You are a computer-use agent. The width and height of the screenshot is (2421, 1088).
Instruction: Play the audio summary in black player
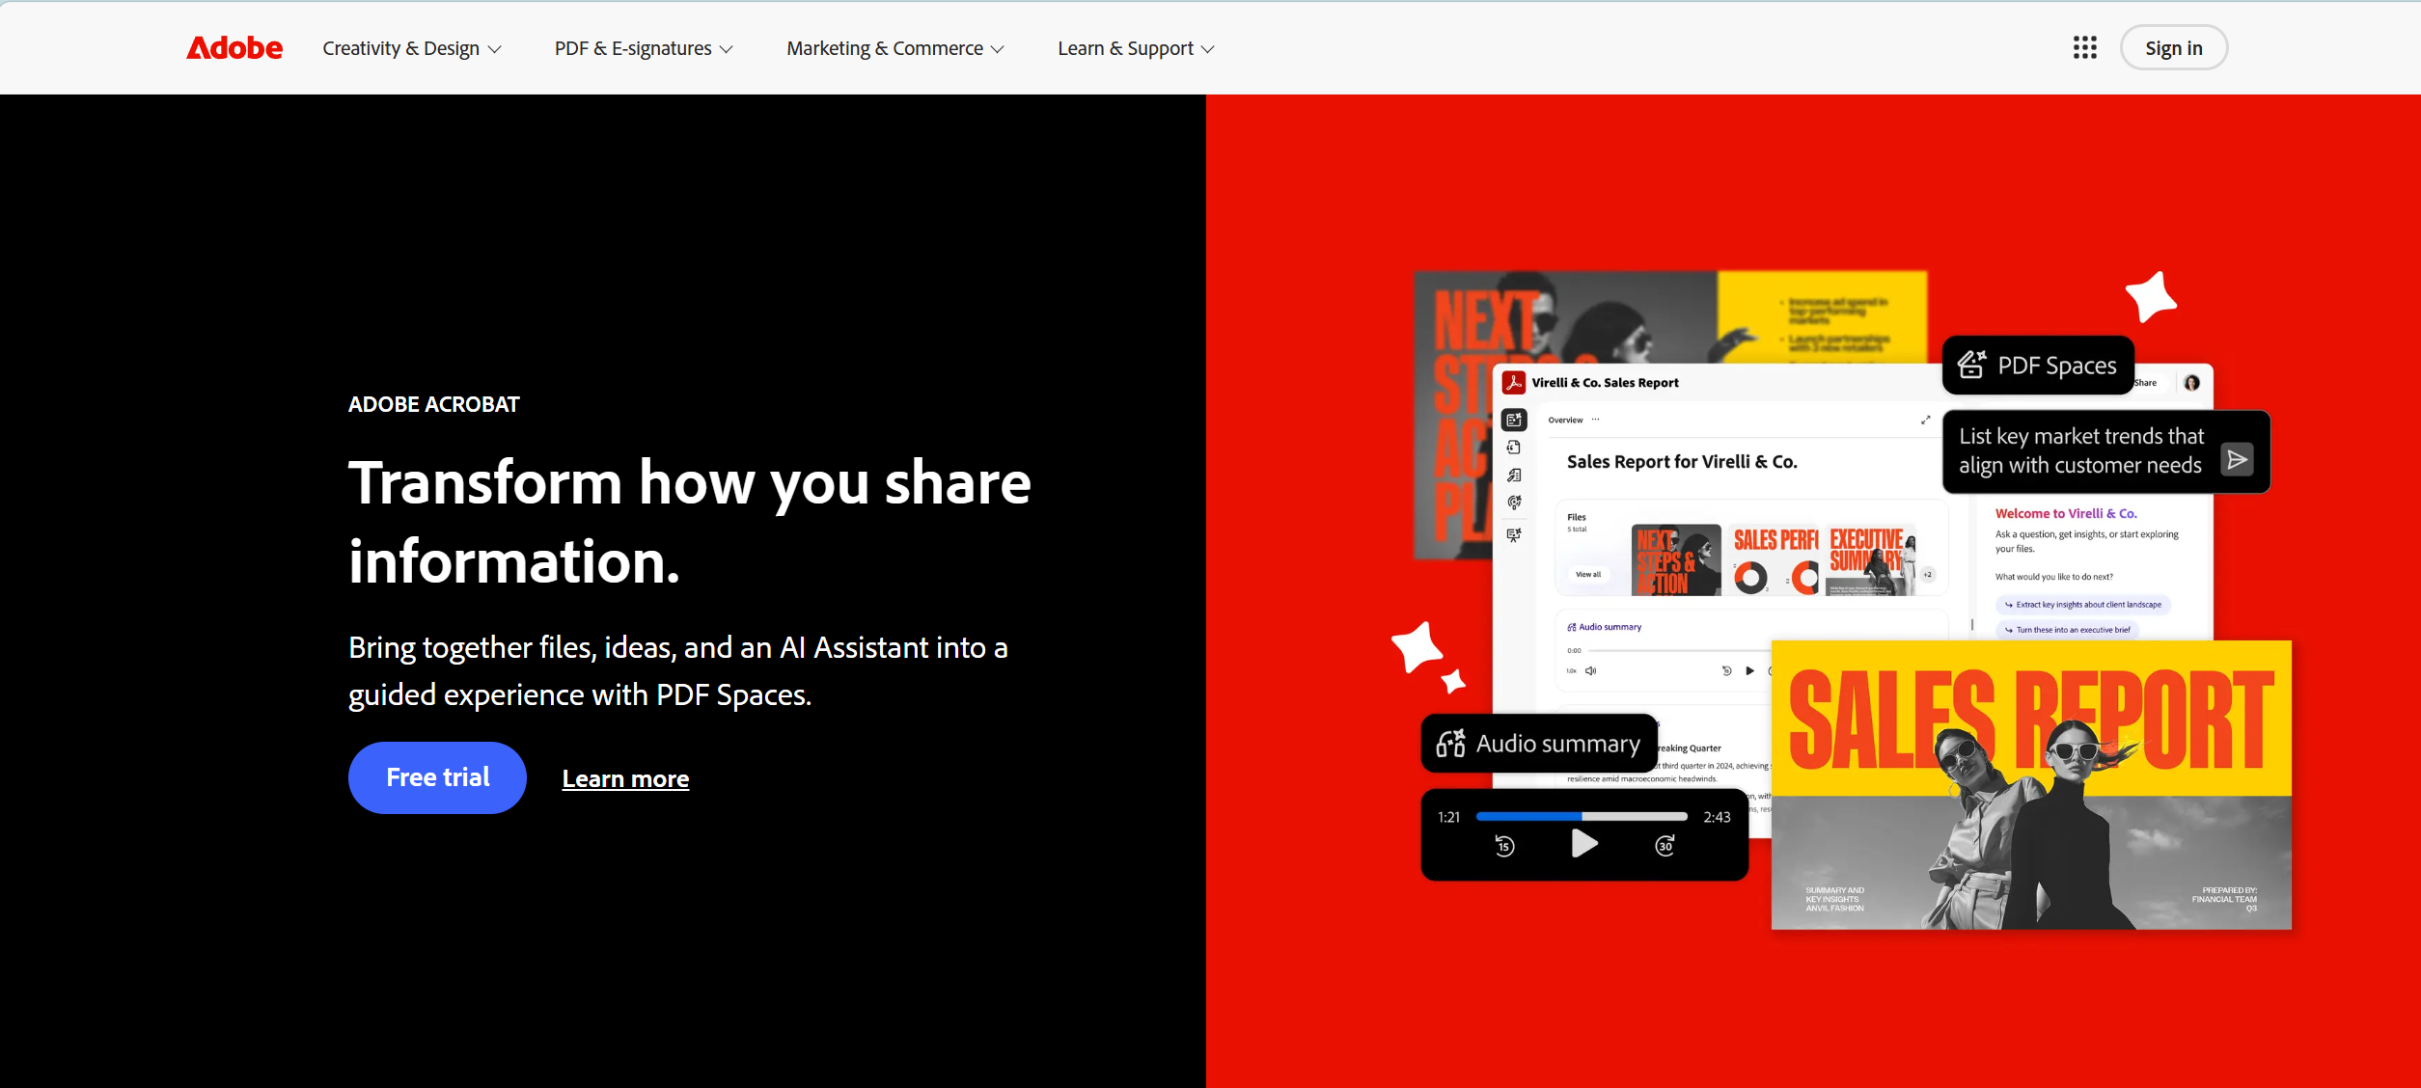coord(1583,844)
